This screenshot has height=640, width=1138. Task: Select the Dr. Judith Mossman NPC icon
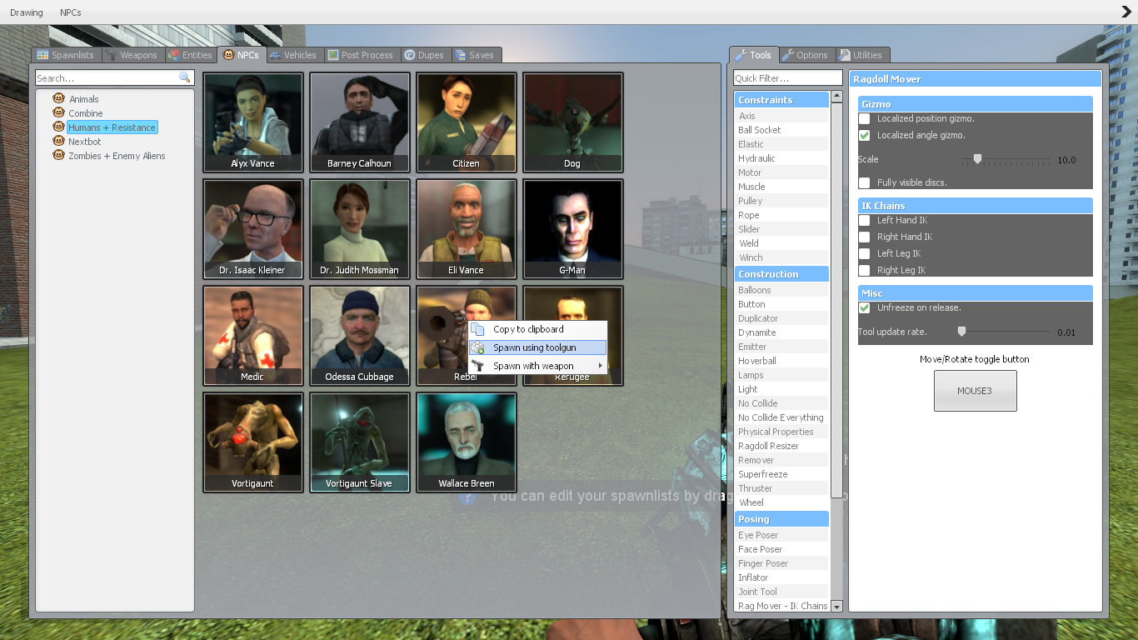[x=360, y=229]
